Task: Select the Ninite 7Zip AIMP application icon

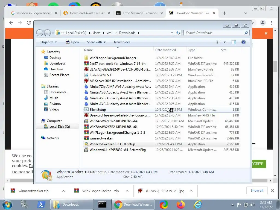Action: pos(86,87)
